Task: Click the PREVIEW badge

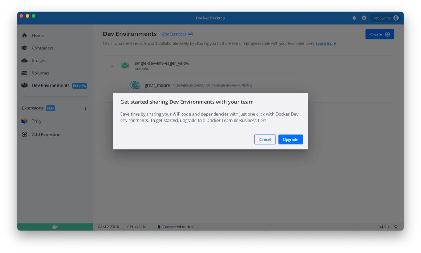Action: click(80, 86)
